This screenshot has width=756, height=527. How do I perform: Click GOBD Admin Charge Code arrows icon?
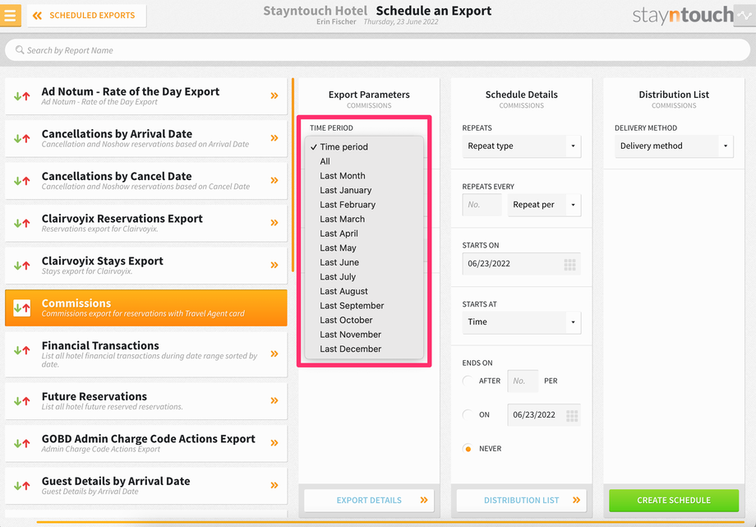pyautogui.click(x=21, y=443)
